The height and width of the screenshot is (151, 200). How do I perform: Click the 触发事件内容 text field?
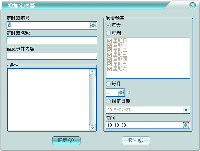(52, 56)
